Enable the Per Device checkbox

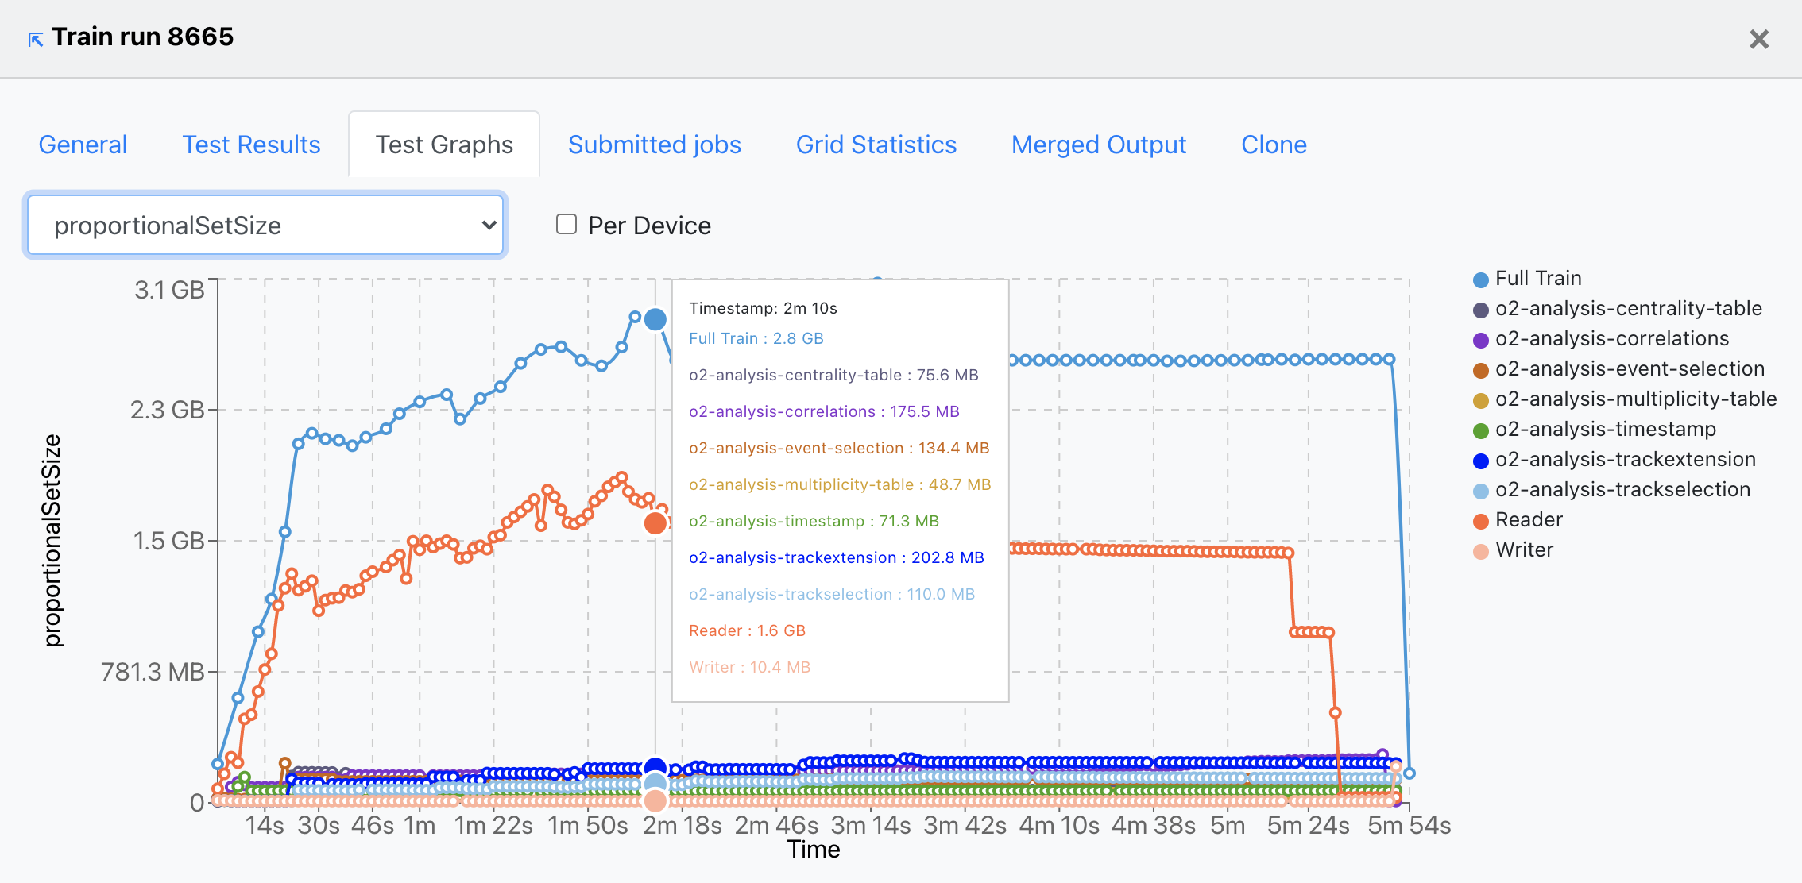(567, 225)
